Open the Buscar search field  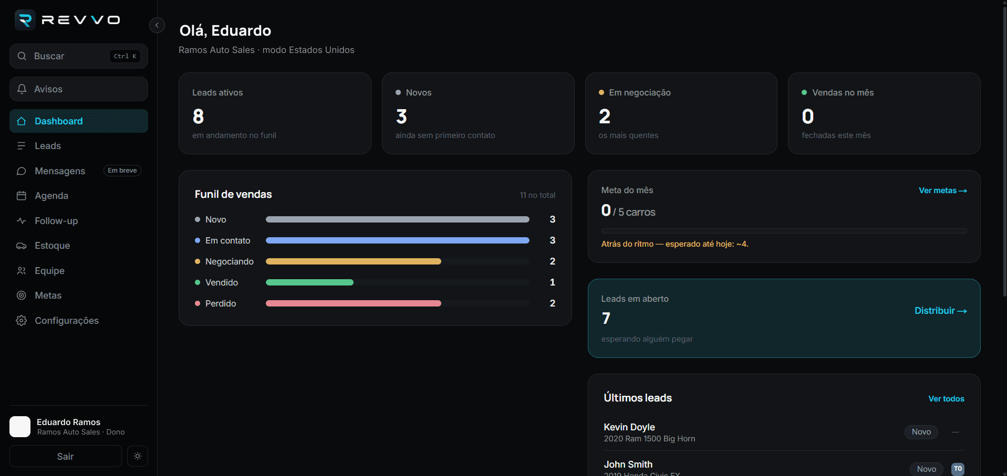point(79,56)
